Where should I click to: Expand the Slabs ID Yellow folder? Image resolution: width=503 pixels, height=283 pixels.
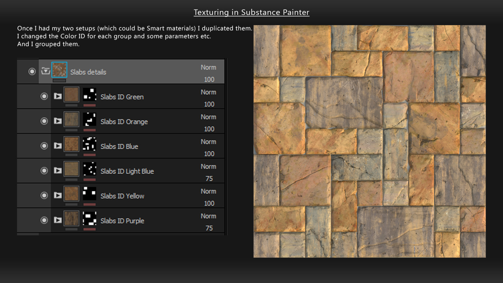click(58, 195)
